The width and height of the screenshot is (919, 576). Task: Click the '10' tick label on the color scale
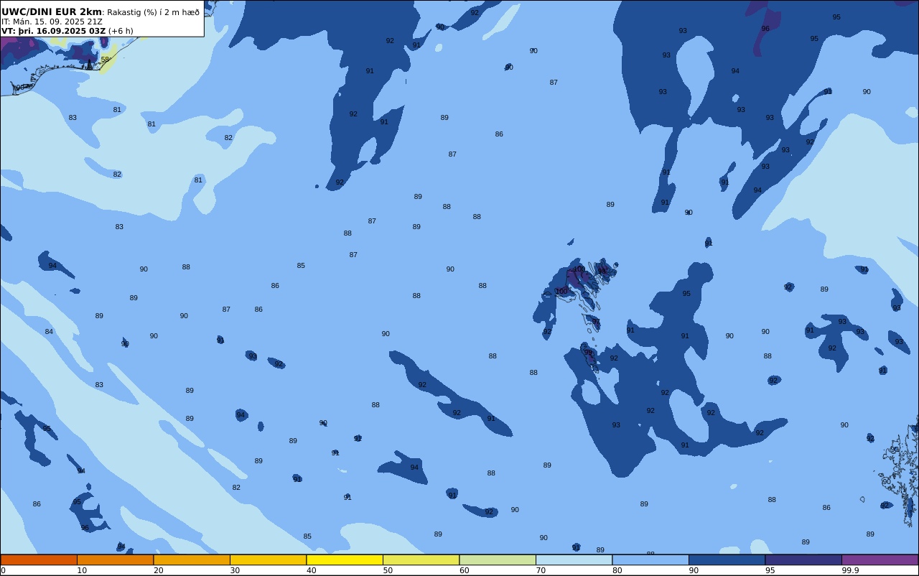tap(82, 570)
